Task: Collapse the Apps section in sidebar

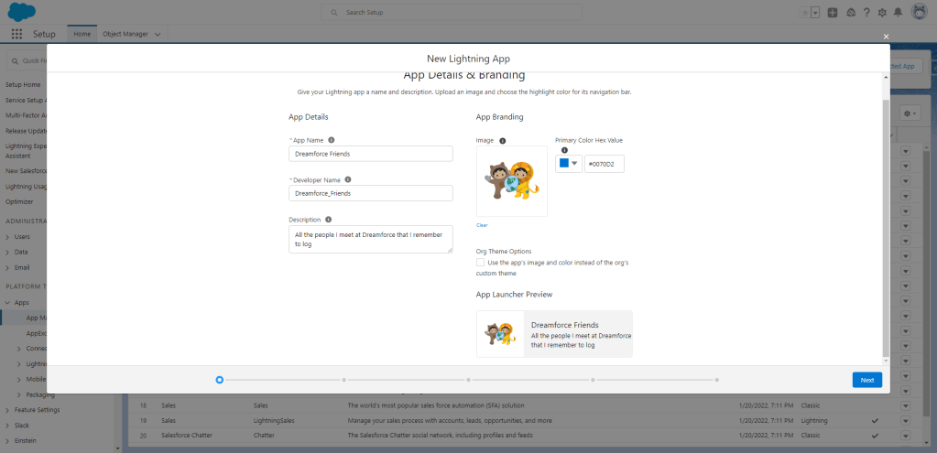Action: (x=7, y=302)
